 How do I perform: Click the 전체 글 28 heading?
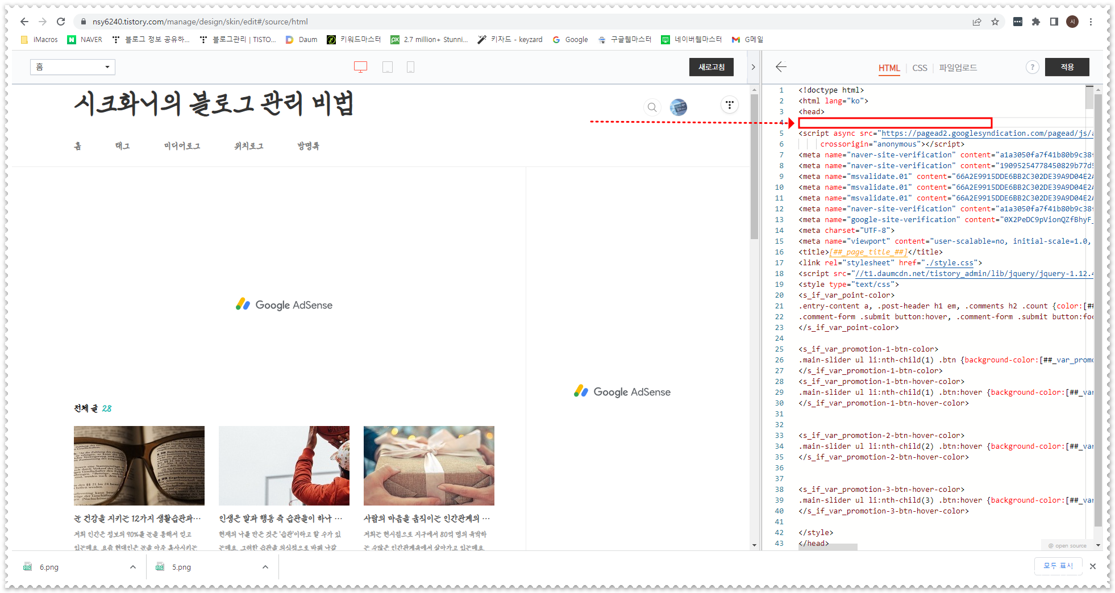[93, 408]
